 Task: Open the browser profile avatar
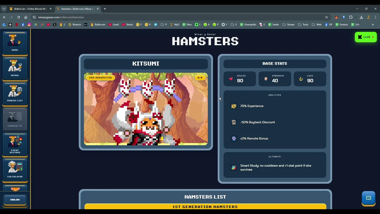click(x=368, y=17)
